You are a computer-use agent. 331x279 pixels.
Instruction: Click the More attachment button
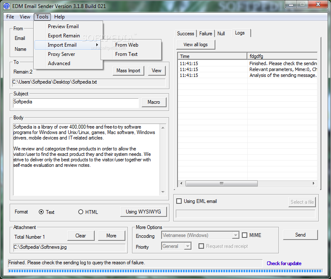[x=111, y=236]
